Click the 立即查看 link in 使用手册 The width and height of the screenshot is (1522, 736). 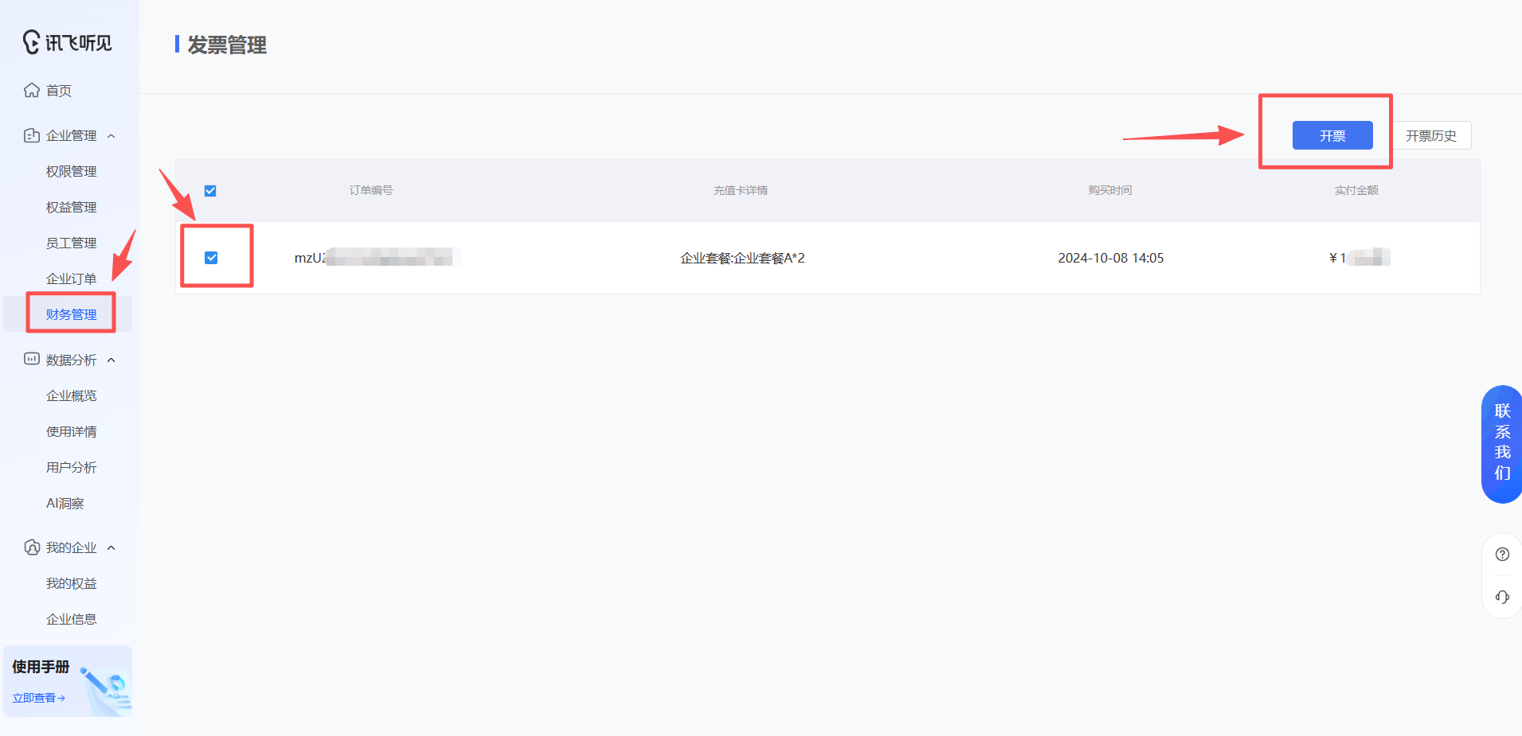[37, 697]
